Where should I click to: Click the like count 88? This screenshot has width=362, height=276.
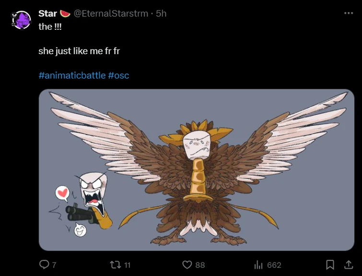200,265
